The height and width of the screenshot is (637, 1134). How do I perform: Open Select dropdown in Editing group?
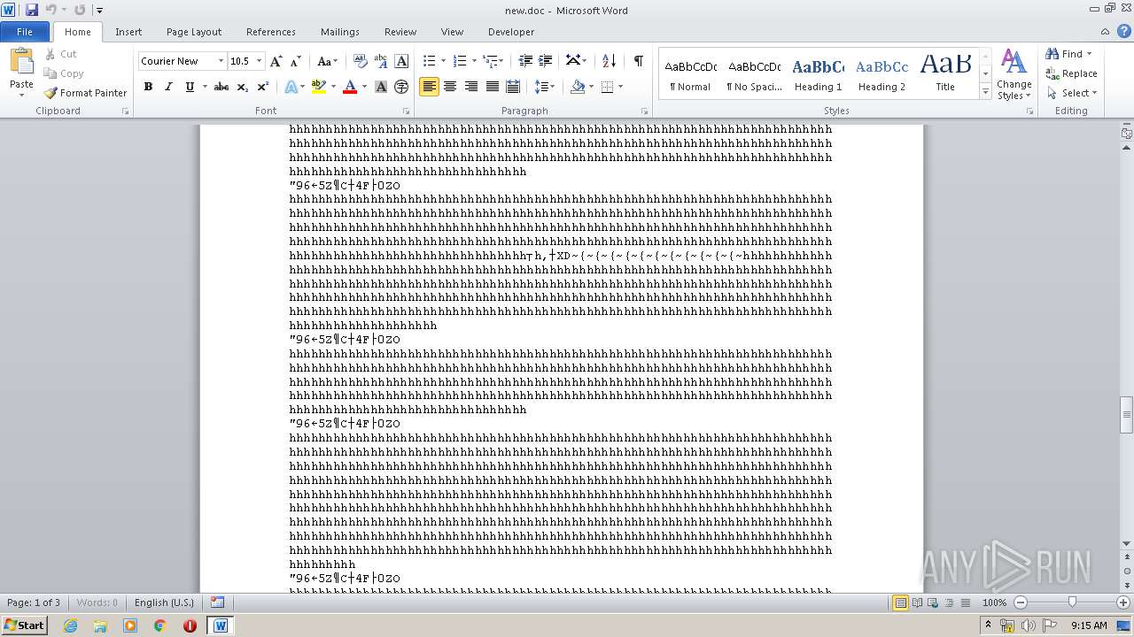(x=1071, y=93)
